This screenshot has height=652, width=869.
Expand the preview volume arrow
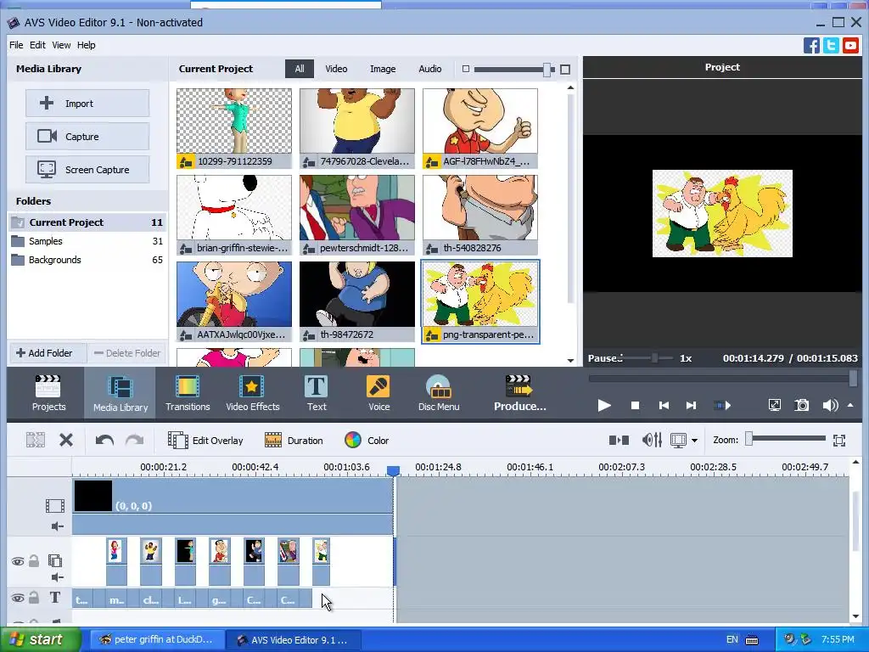click(x=850, y=405)
